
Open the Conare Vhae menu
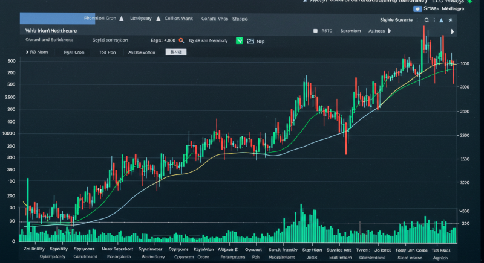coord(215,19)
